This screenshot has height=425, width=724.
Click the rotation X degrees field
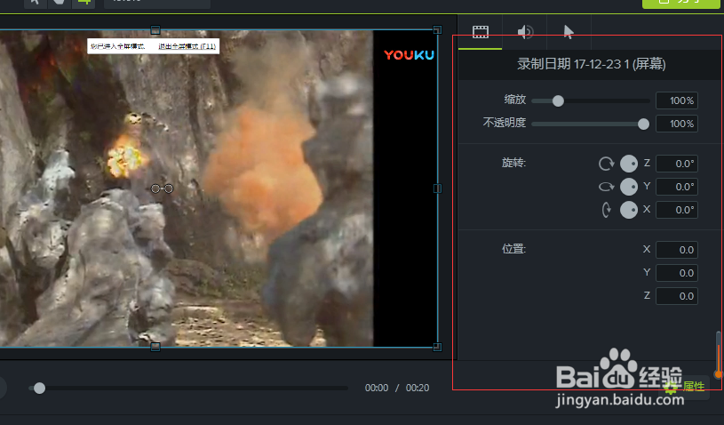tap(677, 210)
